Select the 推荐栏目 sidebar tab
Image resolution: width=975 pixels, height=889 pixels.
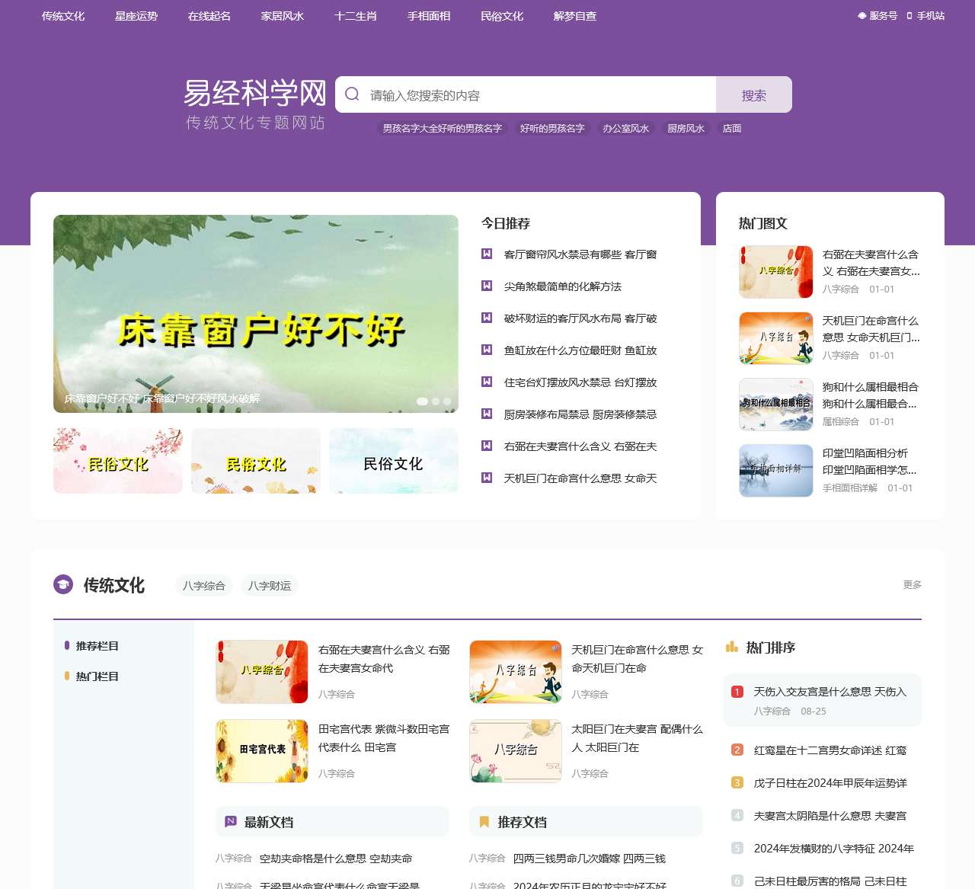point(97,646)
